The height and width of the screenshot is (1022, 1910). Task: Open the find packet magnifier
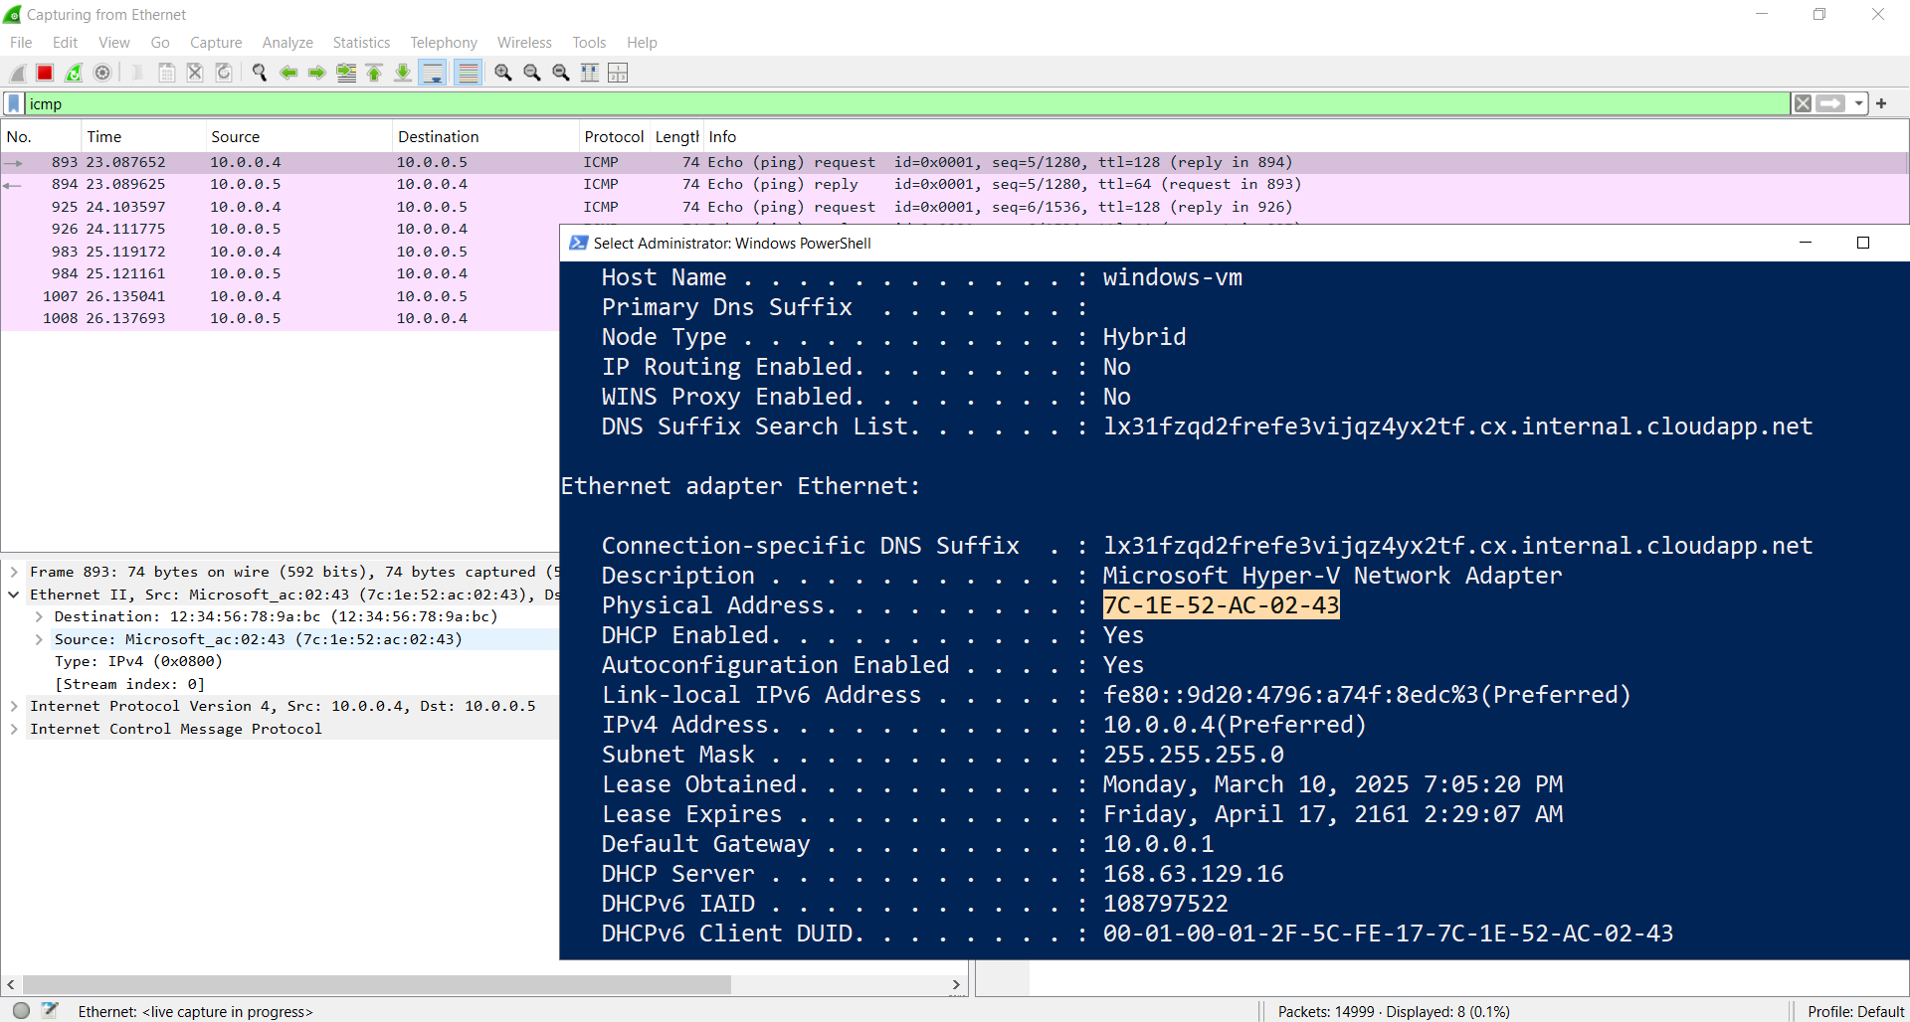coord(260,73)
